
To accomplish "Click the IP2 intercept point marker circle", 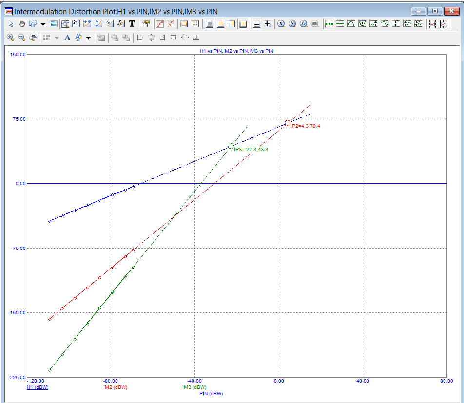I will point(288,122).
